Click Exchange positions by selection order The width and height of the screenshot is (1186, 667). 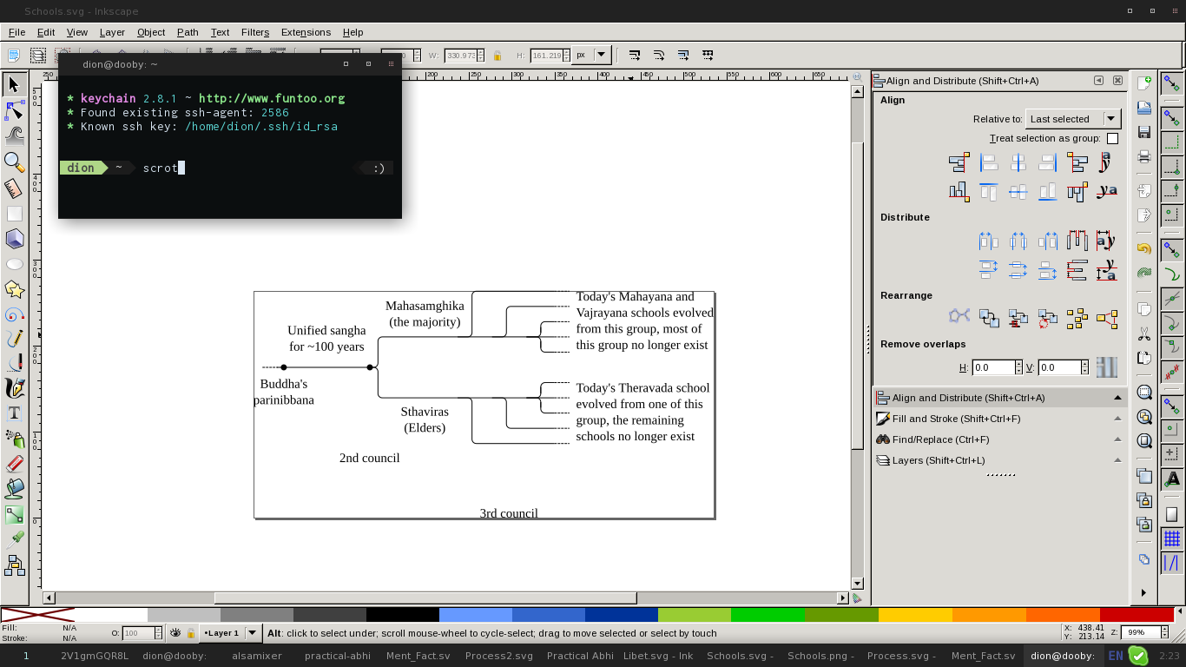(988, 319)
